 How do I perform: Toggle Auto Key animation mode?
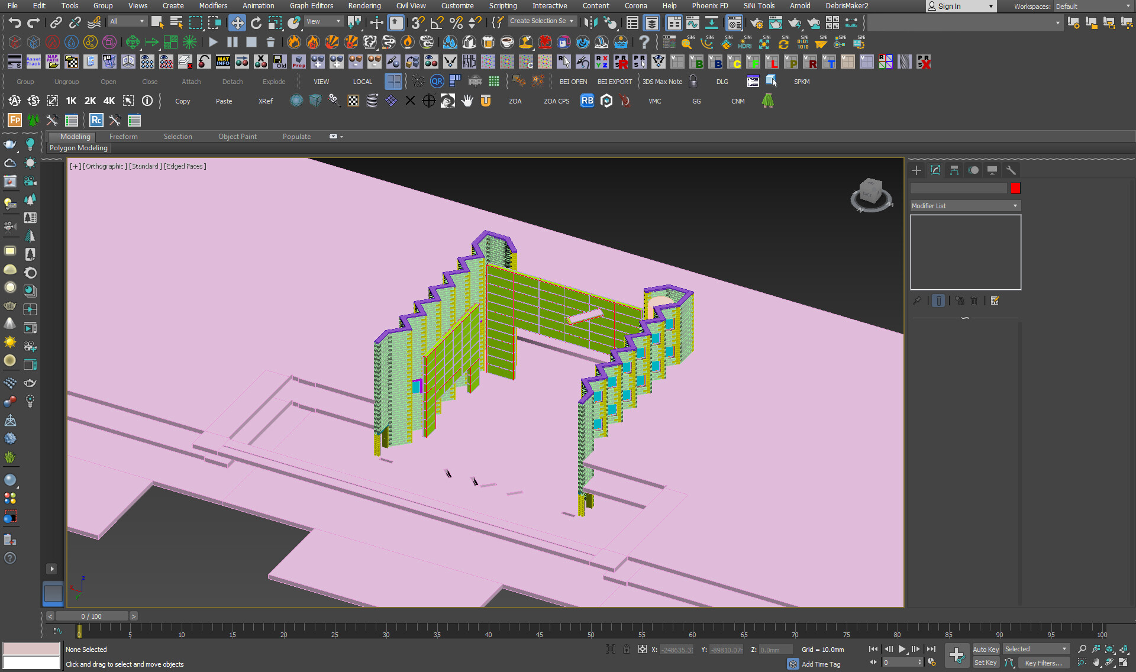985,649
